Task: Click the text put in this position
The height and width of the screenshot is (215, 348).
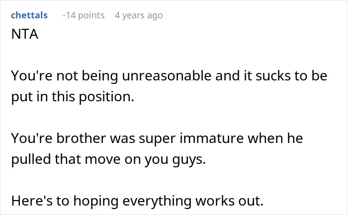Action: pos(73,97)
